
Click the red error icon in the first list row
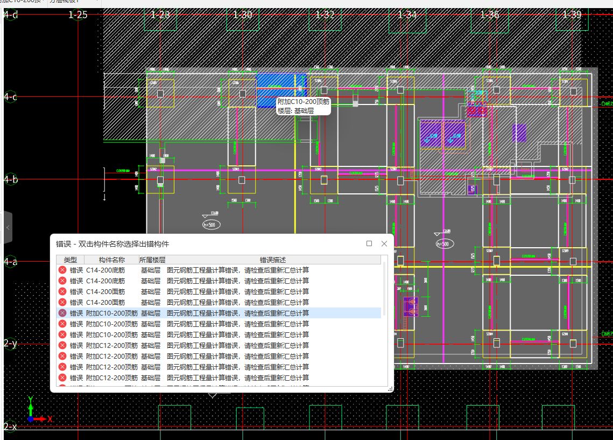pyautogui.click(x=62, y=270)
